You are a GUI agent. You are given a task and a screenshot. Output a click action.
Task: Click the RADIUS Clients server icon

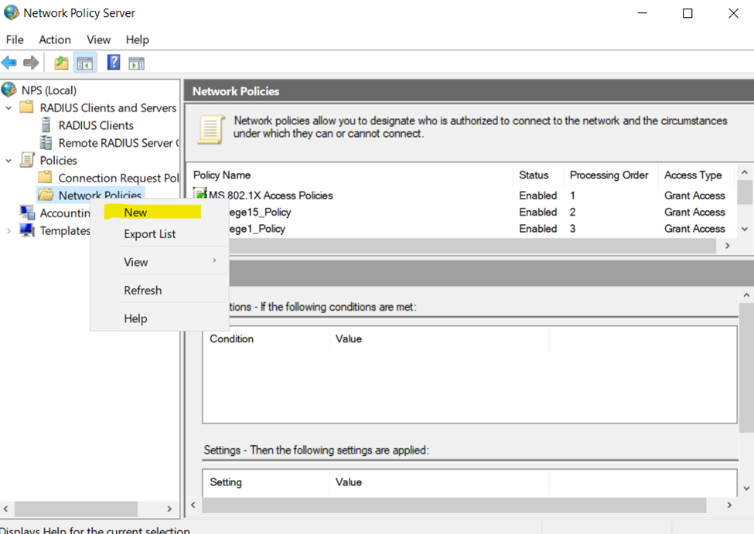pos(46,125)
